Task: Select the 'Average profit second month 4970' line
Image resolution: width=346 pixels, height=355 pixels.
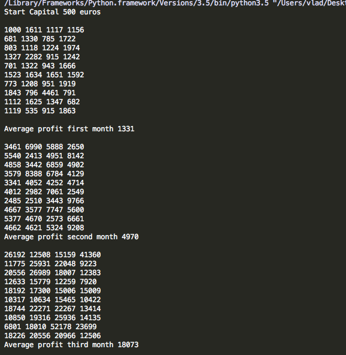Action: [x=71, y=237]
